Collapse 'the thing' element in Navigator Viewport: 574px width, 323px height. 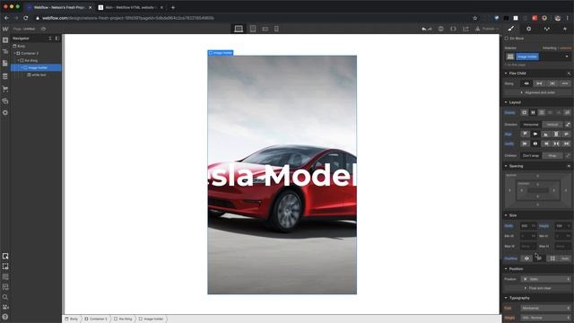click(18, 60)
